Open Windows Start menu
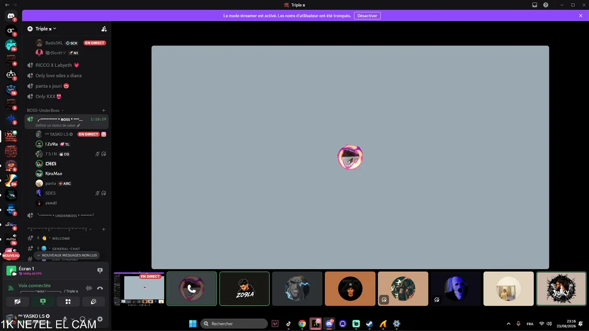This screenshot has width=589, height=331. point(193,324)
